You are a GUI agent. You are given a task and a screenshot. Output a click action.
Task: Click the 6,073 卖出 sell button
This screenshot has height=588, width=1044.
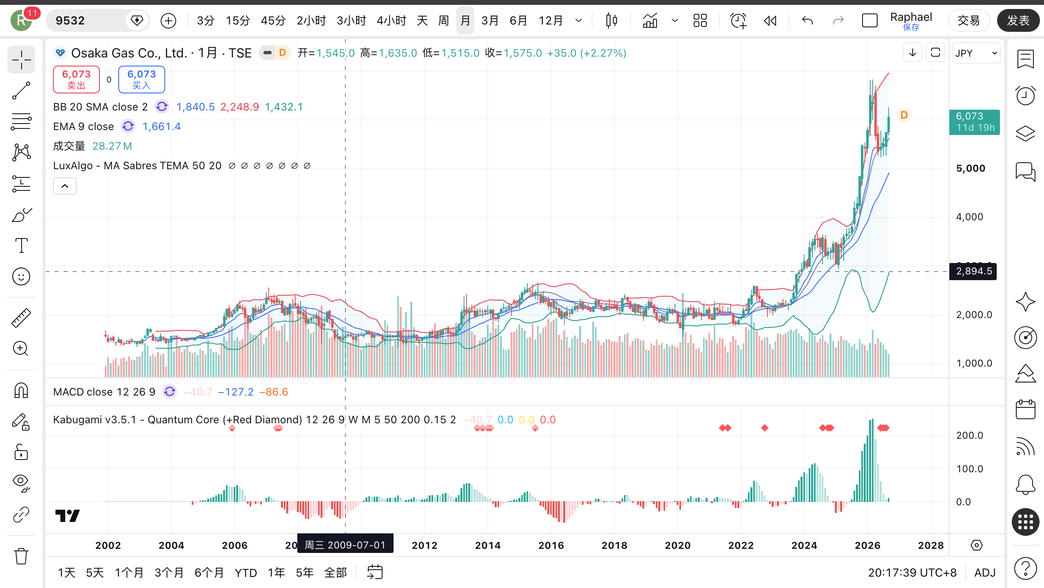76,80
